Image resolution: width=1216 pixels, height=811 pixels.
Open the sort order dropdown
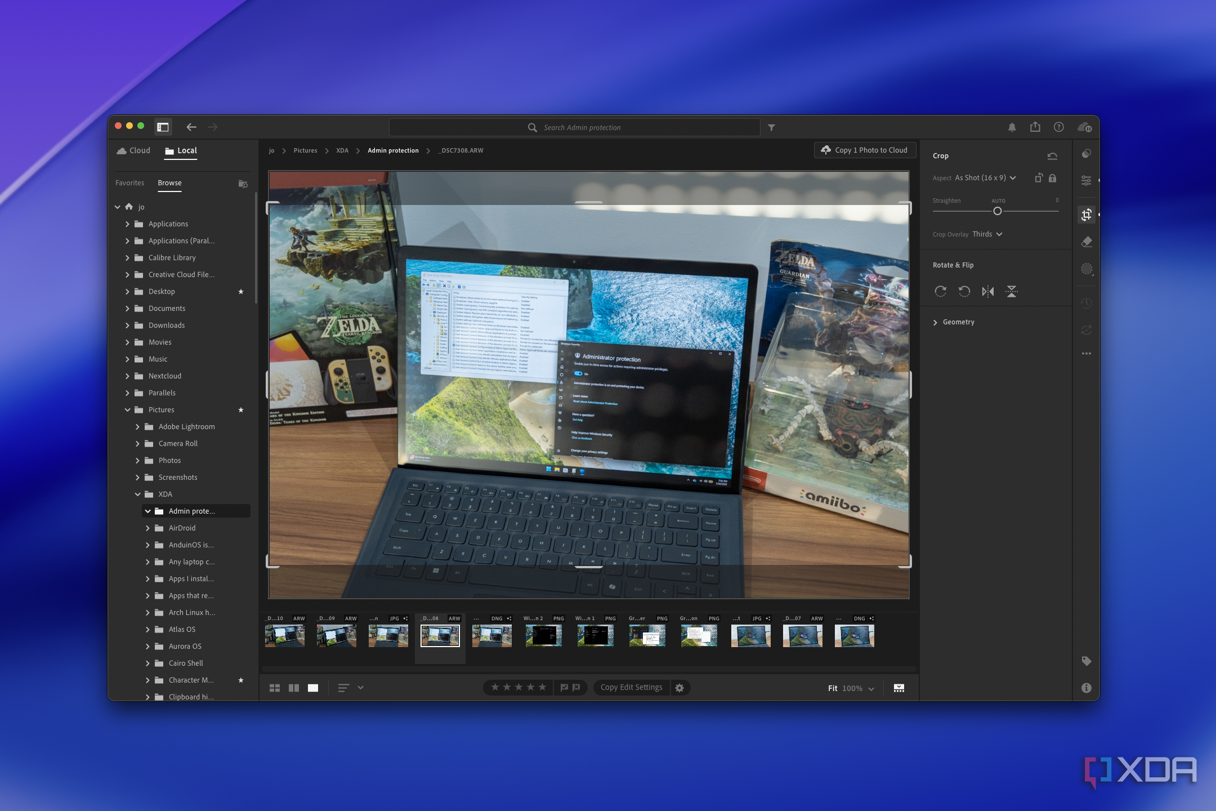(351, 688)
